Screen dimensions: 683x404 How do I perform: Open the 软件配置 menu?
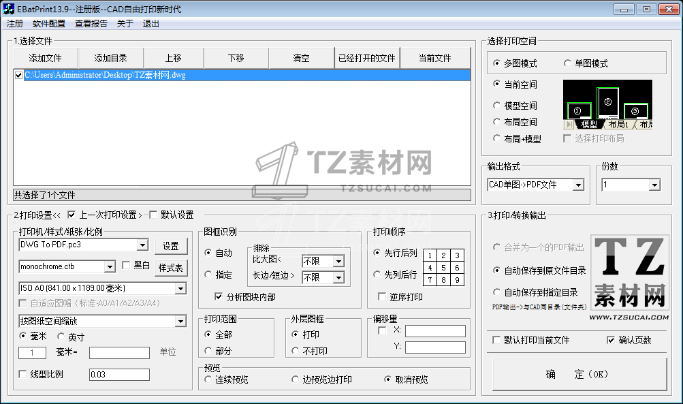coord(49,24)
